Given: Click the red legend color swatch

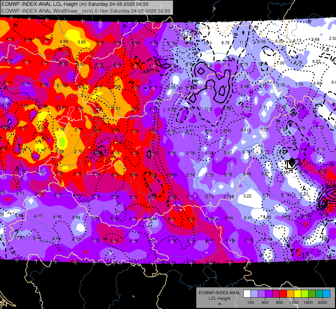Looking at the screenshot, I should (x=283, y=294).
